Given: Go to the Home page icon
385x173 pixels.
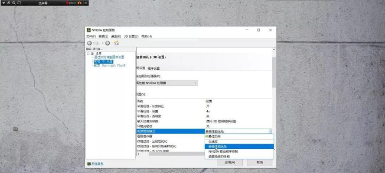Looking at the screenshot, I should [x=117, y=43].
